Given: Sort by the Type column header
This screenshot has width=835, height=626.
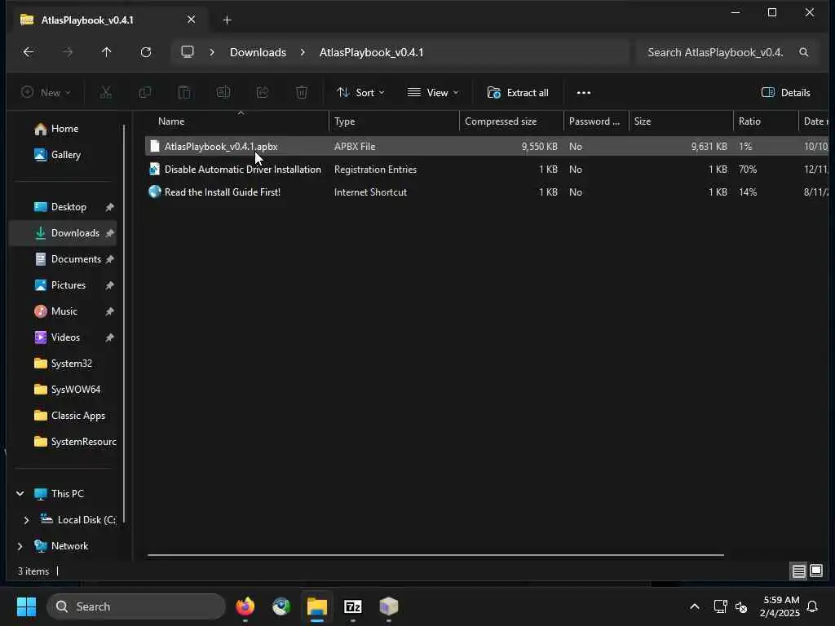Looking at the screenshot, I should [394, 121].
